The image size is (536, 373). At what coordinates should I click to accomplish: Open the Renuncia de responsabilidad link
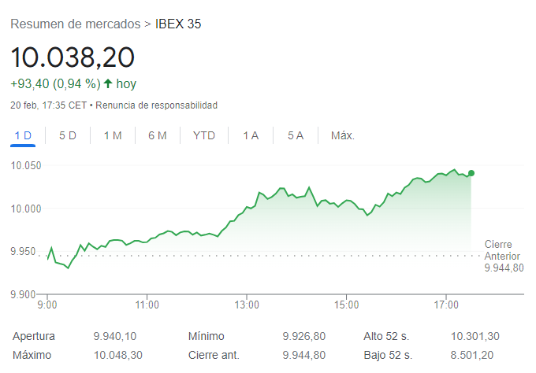(x=157, y=105)
